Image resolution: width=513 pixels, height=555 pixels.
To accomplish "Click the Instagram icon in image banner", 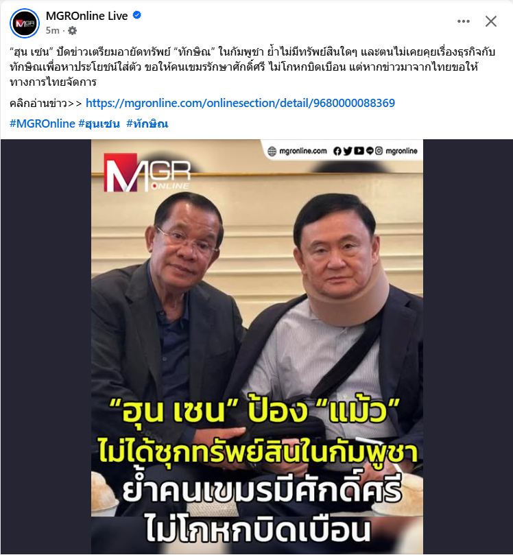I will [x=379, y=151].
